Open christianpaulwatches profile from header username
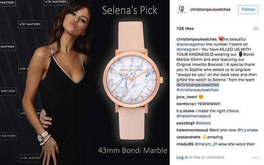This screenshot has height=165, width=264. tap(210, 9)
